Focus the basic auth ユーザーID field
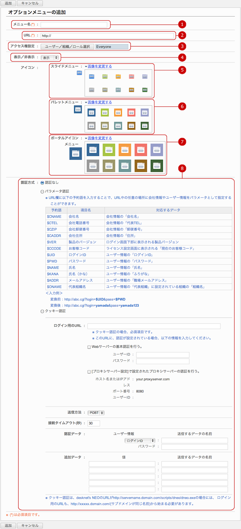241x529 pixels. pyautogui.click(x=163, y=355)
